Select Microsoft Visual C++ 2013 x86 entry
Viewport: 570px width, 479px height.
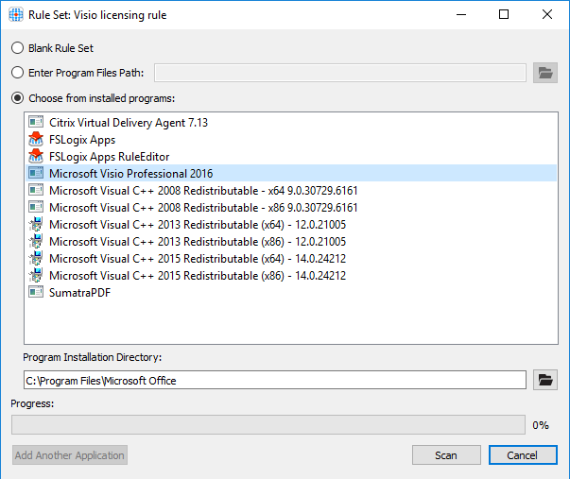[197, 242]
